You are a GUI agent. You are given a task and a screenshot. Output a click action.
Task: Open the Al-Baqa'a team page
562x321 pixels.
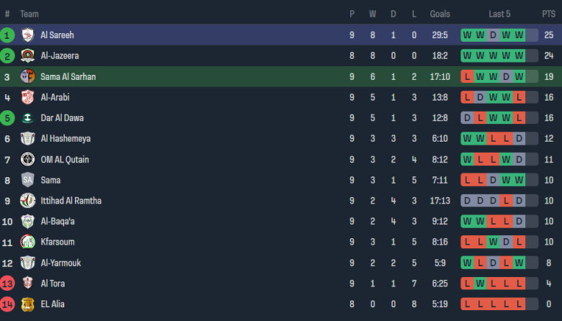click(58, 222)
